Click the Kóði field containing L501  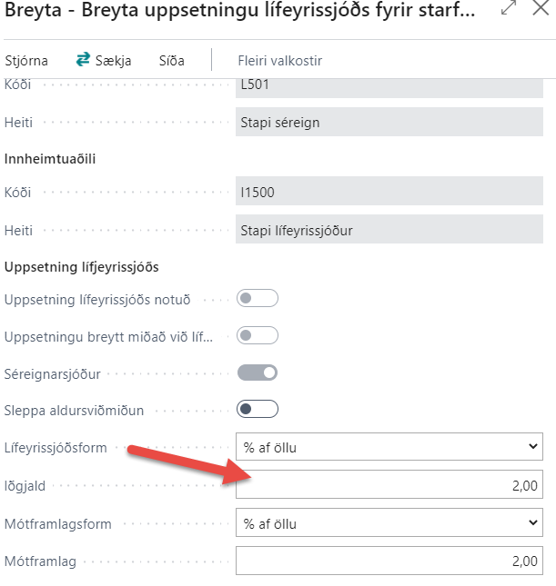tap(389, 85)
